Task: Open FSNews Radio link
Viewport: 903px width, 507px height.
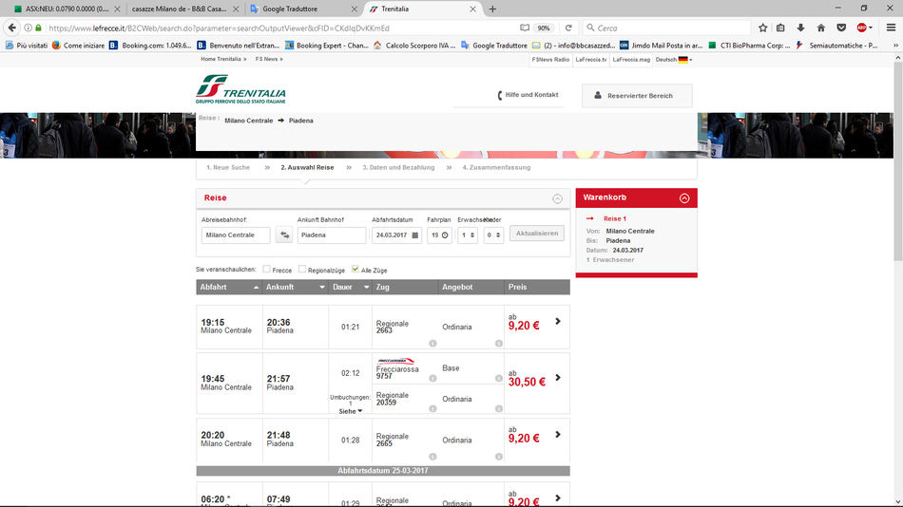Action: click(550, 59)
